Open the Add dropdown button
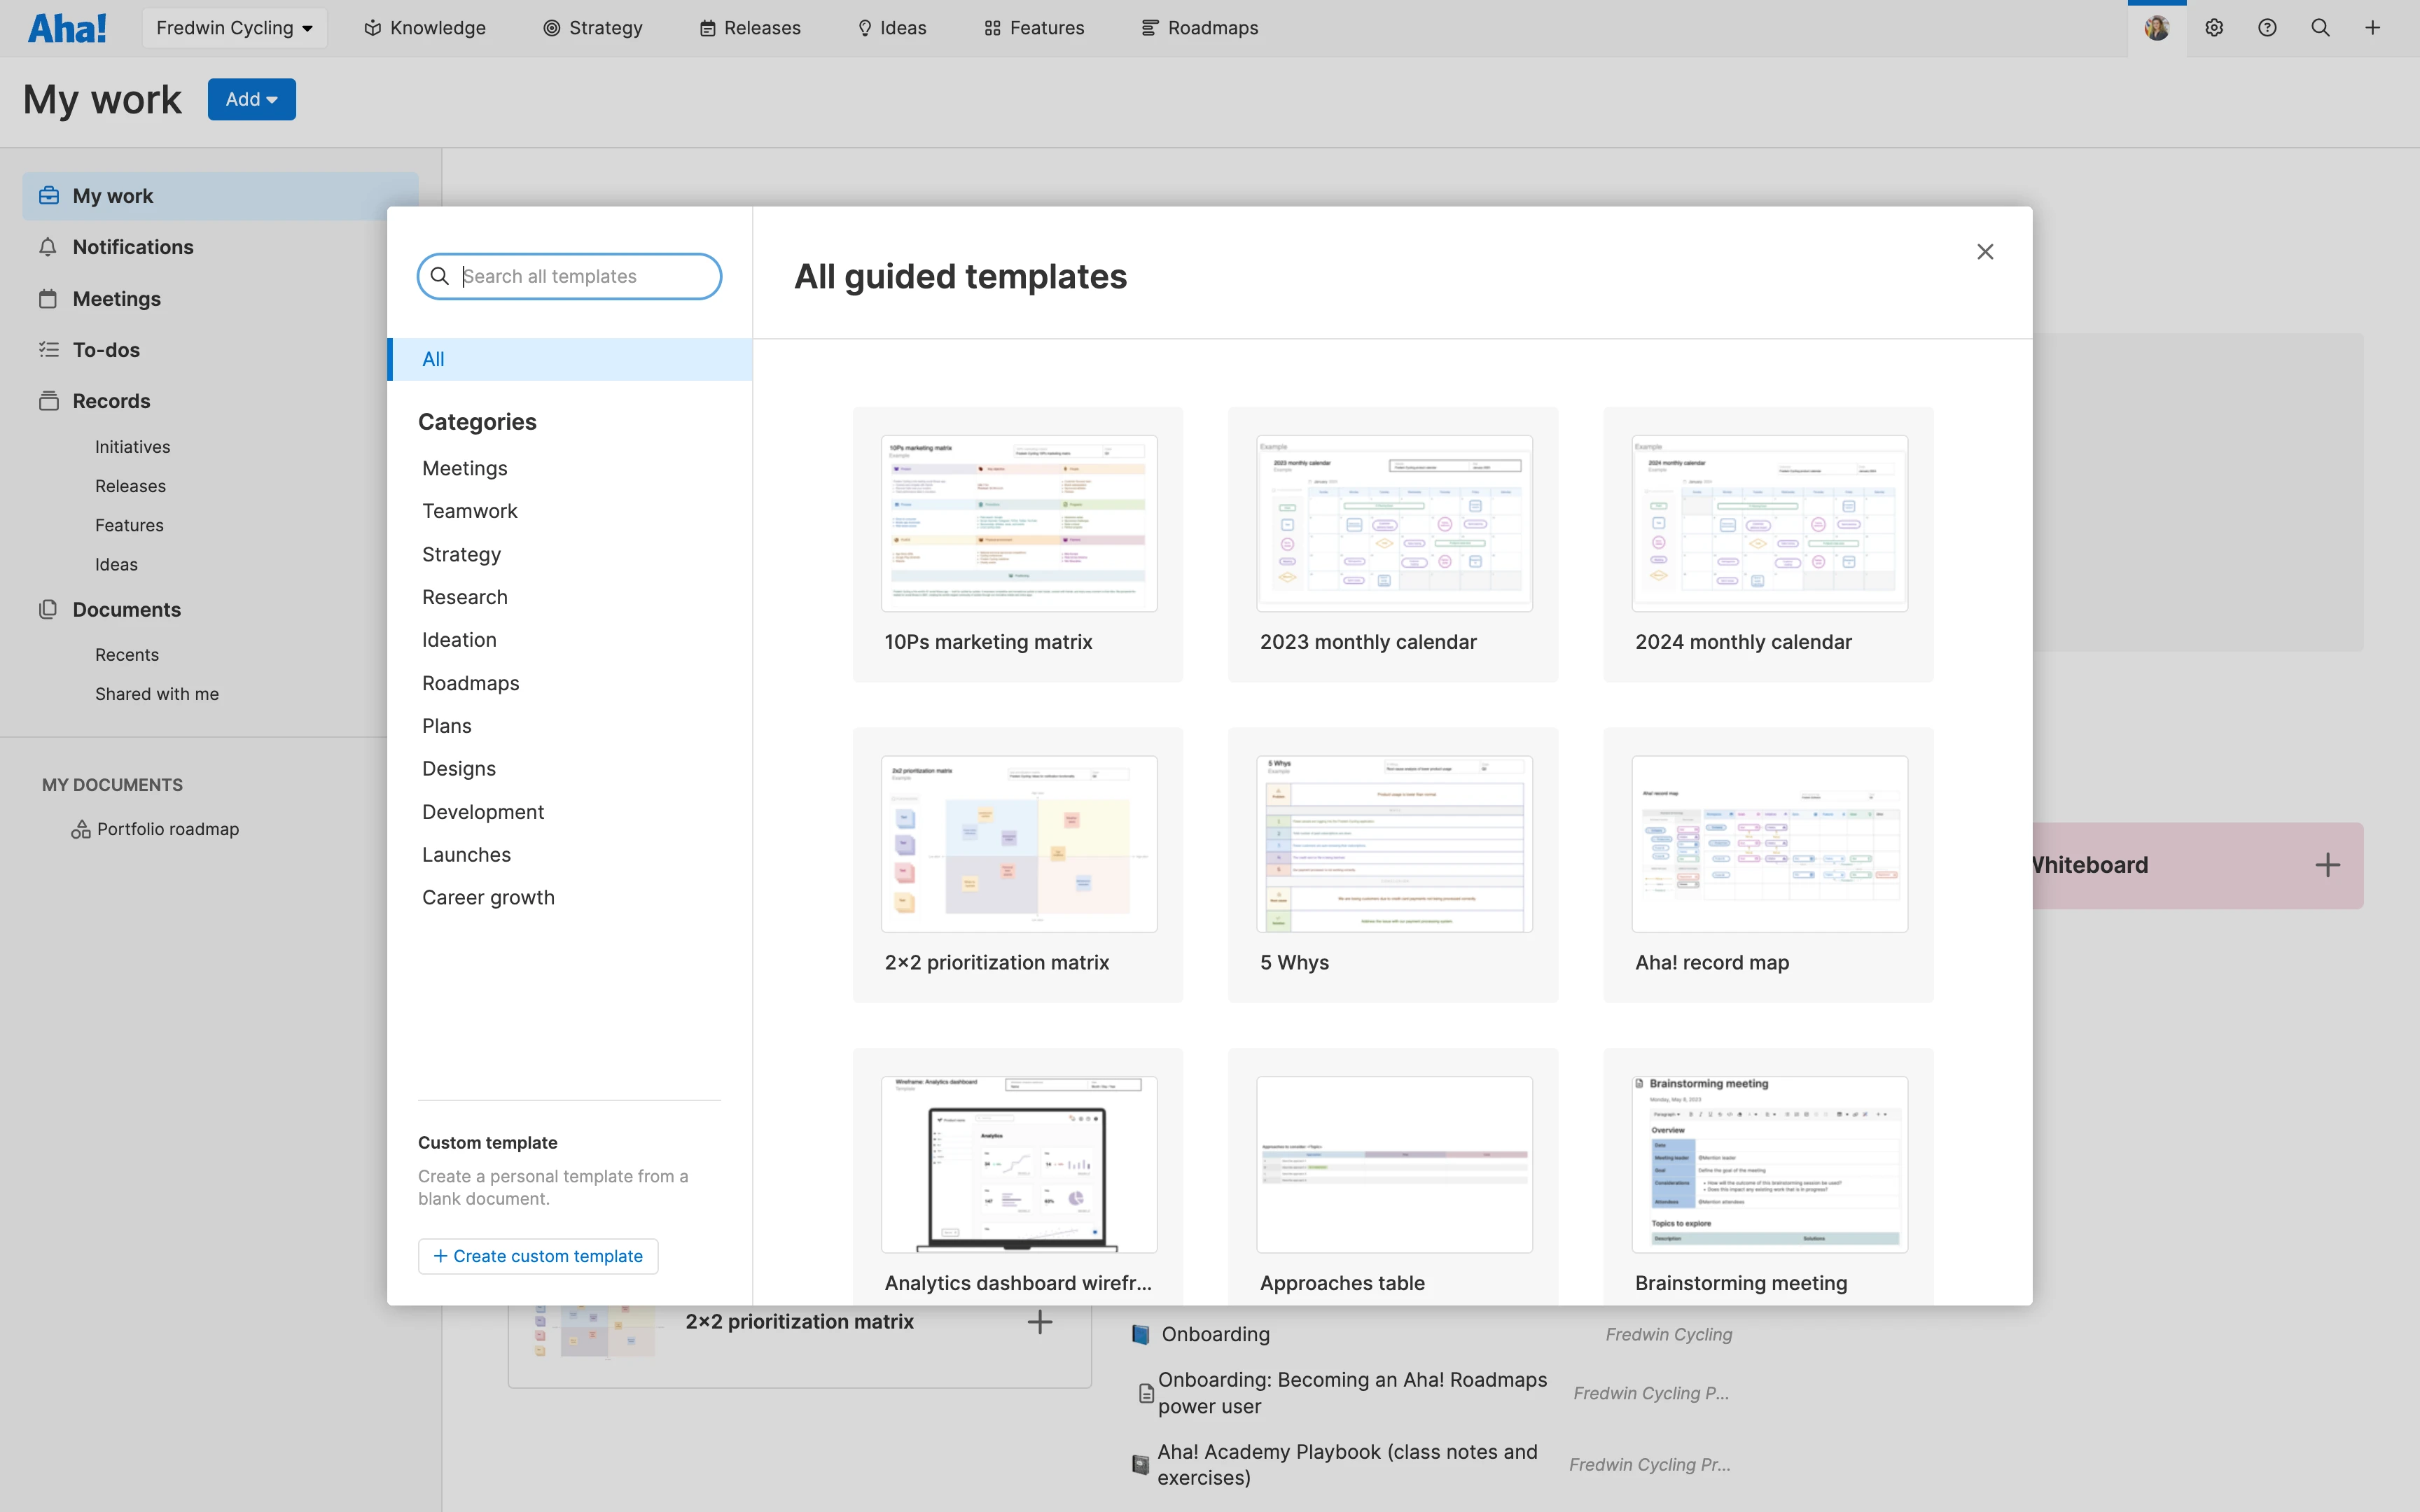 [x=251, y=99]
